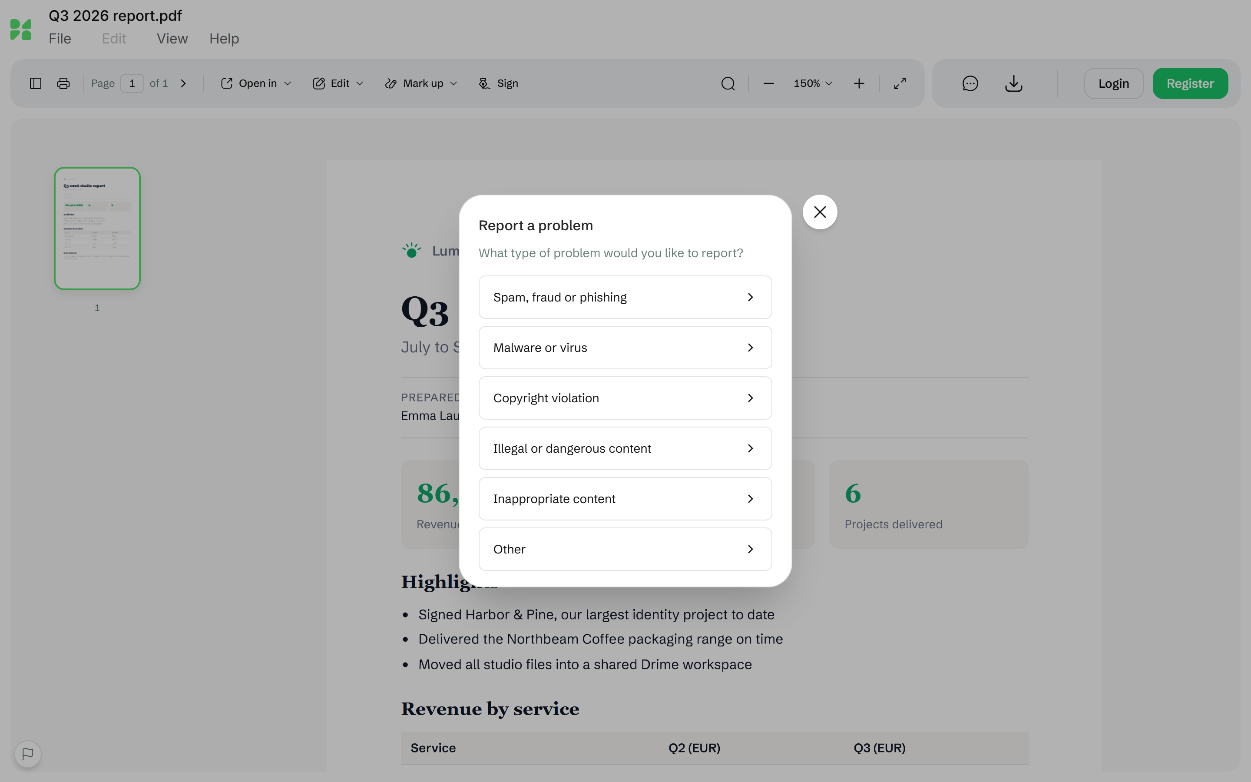1251x782 pixels.
Task: Open the search magnifier icon
Action: coord(728,83)
